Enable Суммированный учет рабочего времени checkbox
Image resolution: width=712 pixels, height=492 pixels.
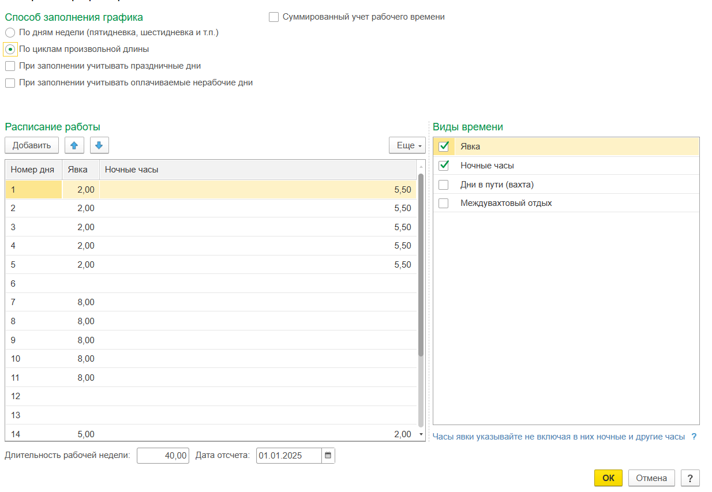pyautogui.click(x=274, y=17)
